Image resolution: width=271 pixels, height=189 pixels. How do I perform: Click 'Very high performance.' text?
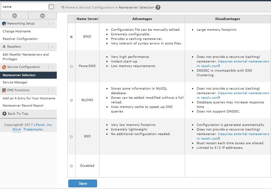point(130,57)
